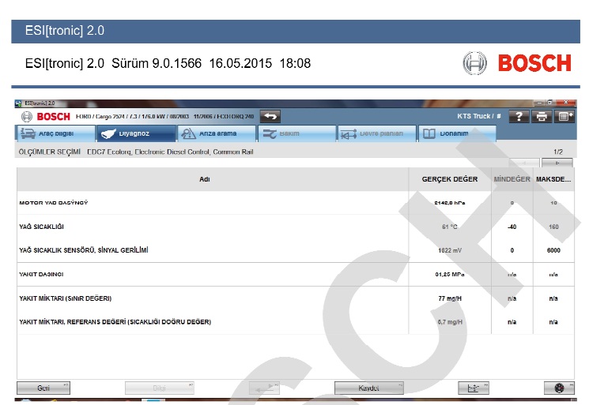
Task: Click the MİNDEĞER column header
Action: point(512,179)
